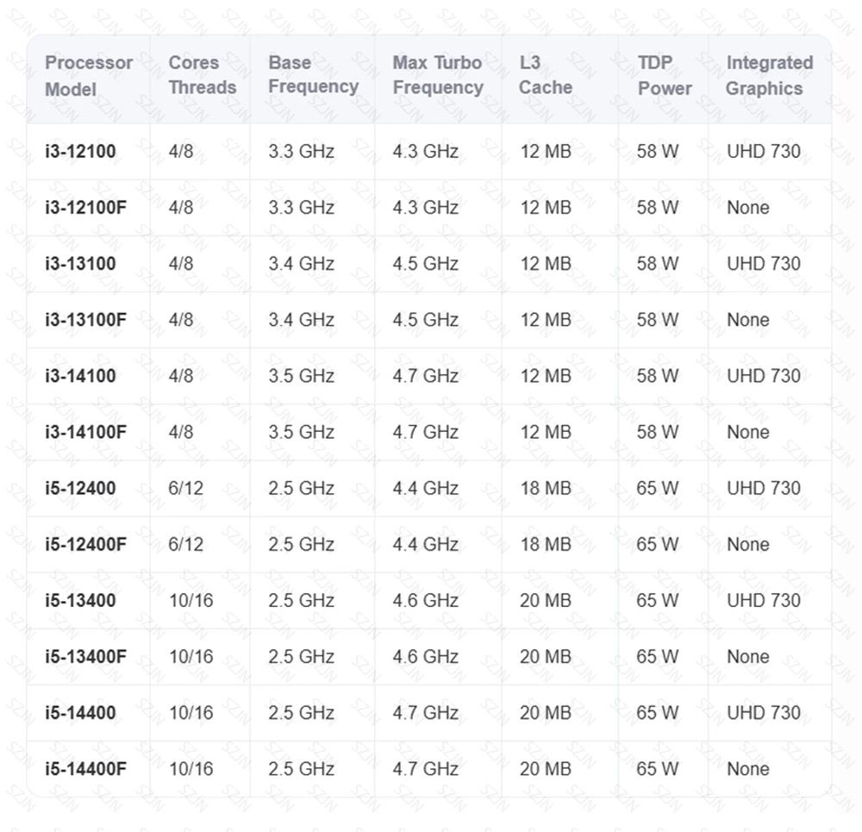Click the 3.5 GHz base frequency of i3-14100
The width and height of the screenshot is (862, 832).
click(301, 376)
